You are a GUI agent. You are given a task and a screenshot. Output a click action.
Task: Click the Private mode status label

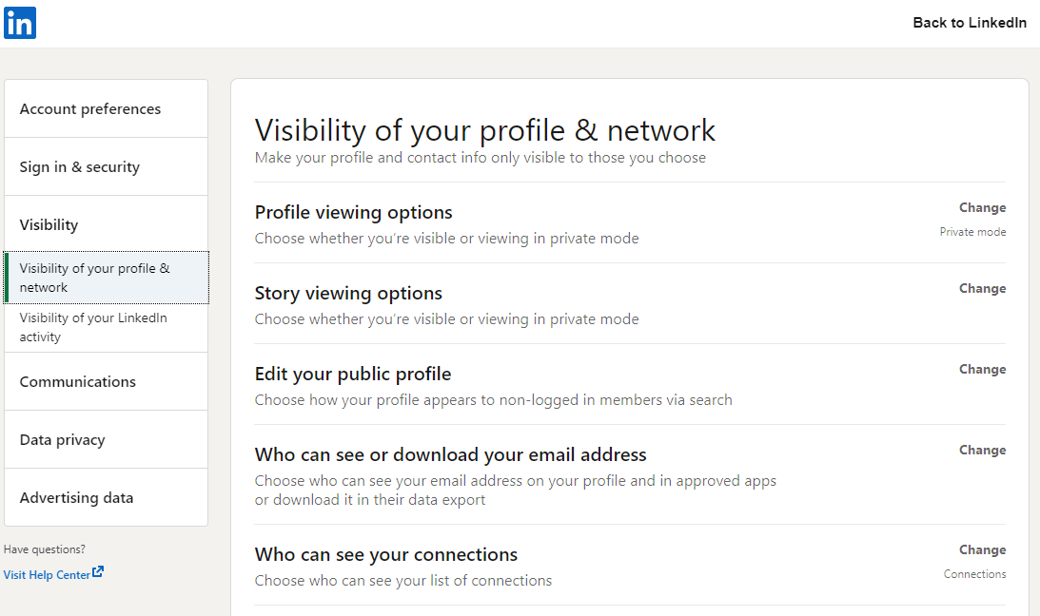point(972,231)
